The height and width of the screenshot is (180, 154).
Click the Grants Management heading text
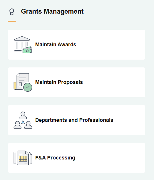click(x=52, y=12)
